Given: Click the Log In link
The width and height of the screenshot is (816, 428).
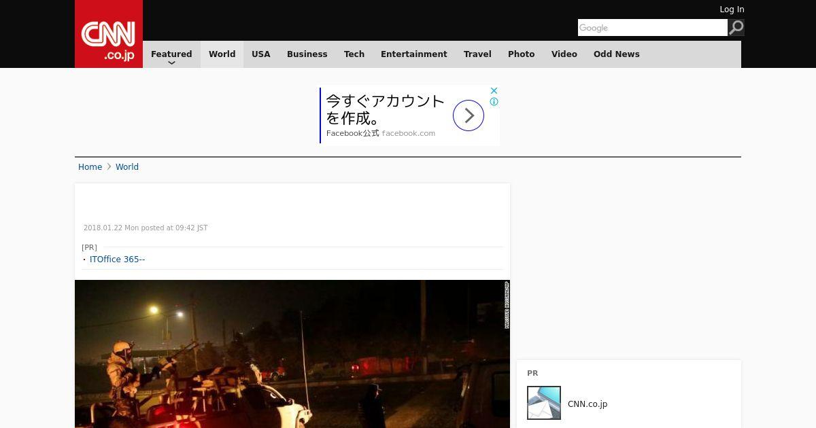Looking at the screenshot, I should [x=732, y=10].
